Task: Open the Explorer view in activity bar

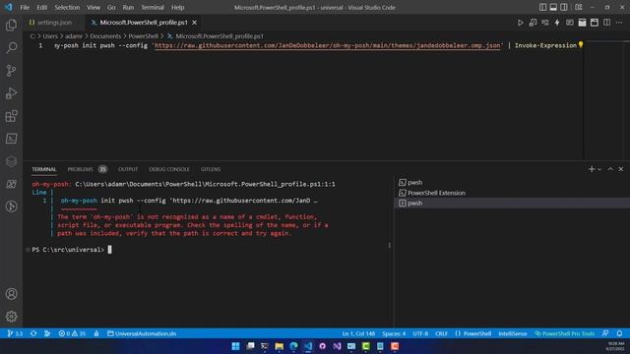Action: pos(11,26)
